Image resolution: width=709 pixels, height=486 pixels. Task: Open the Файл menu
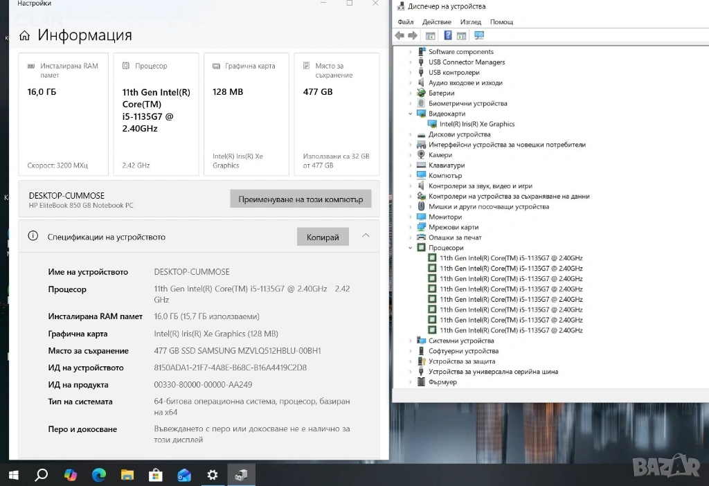click(405, 22)
